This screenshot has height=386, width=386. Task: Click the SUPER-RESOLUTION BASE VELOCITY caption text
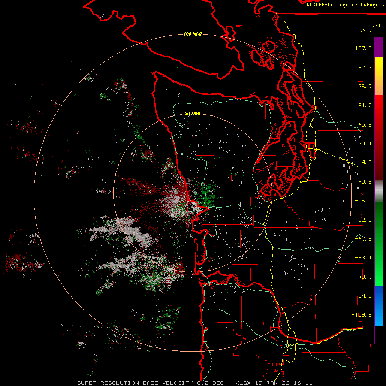point(135,383)
